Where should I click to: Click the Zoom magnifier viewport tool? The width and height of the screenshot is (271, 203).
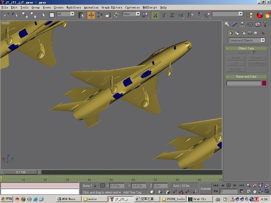tap(248, 185)
